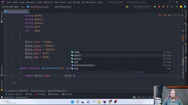Open the Bookmarks tool window on left
Image resolution: width=188 pixels, height=105 pixels.
(2, 71)
